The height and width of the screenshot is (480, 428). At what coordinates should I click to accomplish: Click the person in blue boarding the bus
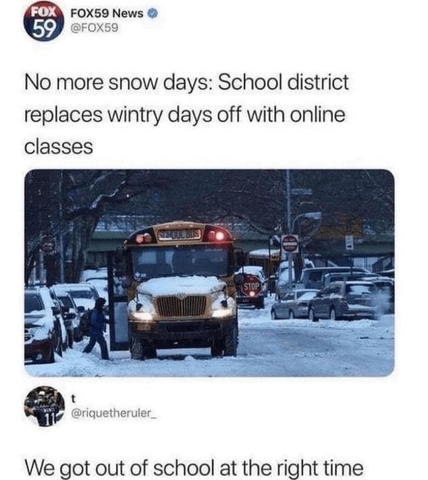[97, 329]
